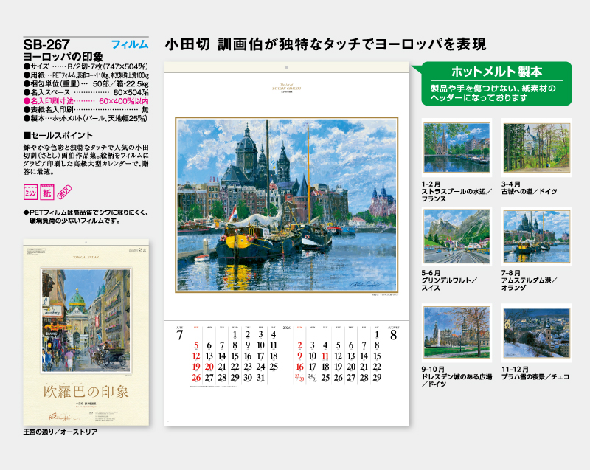Open the 7-8月 Amsterdam harbor thumbnail
The height and width of the screenshot is (470, 590).
pos(537,237)
